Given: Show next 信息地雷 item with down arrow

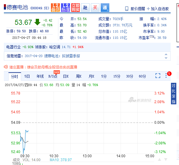Looking at the screenshot, I should (166, 58).
